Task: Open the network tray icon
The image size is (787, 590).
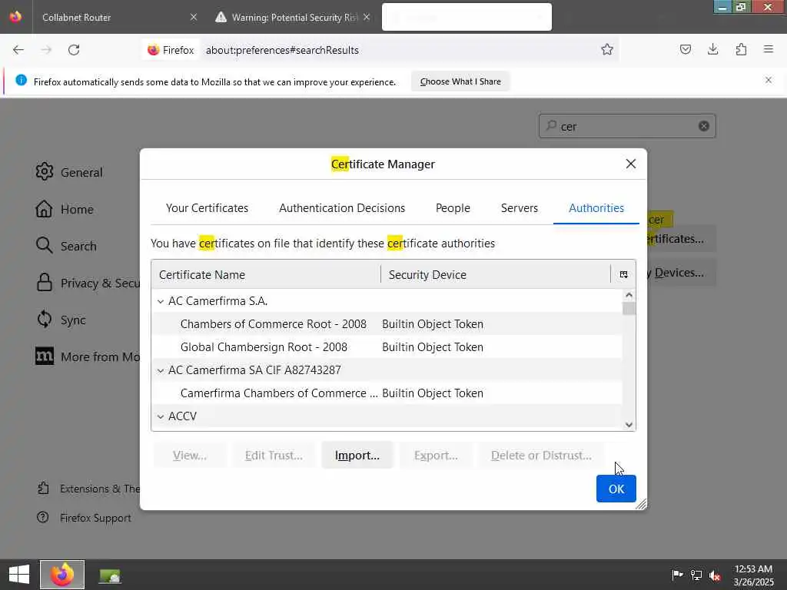Action: click(696, 575)
